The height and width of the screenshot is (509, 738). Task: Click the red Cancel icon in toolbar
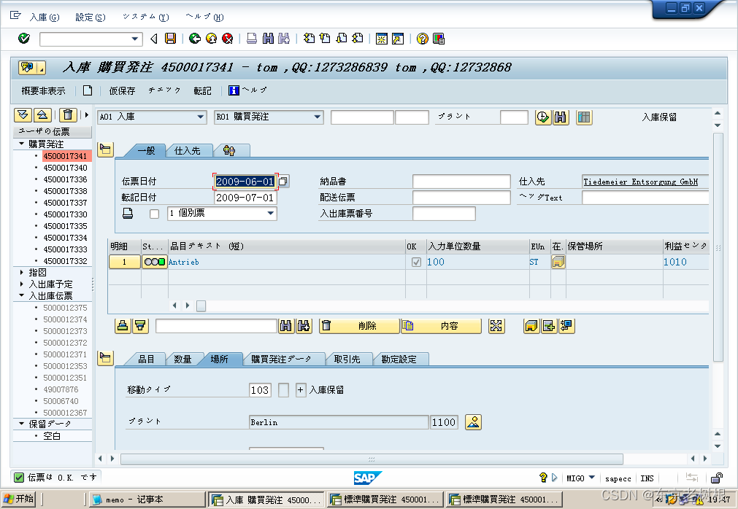228,39
